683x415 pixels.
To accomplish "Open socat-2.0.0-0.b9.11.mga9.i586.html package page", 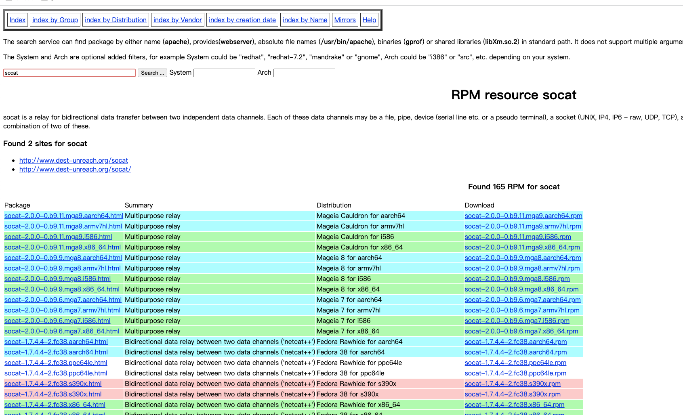I will tap(58, 237).
